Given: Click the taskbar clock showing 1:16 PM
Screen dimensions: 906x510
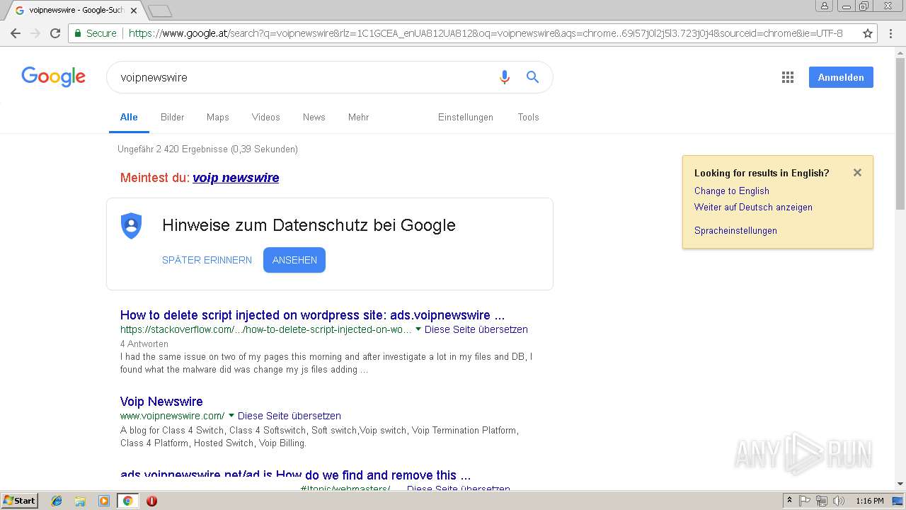Looking at the screenshot, I should (869, 501).
